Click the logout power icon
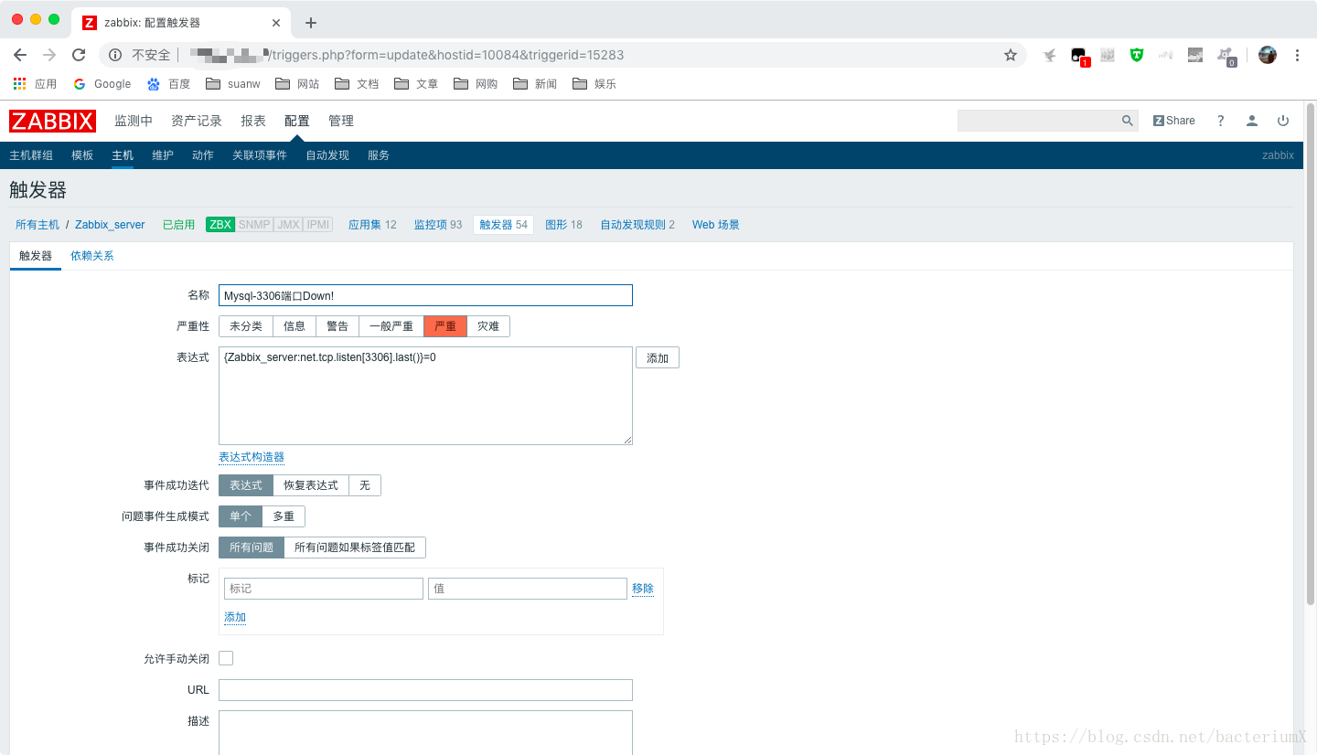The height and width of the screenshot is (755, 1317). point(1283,121)
